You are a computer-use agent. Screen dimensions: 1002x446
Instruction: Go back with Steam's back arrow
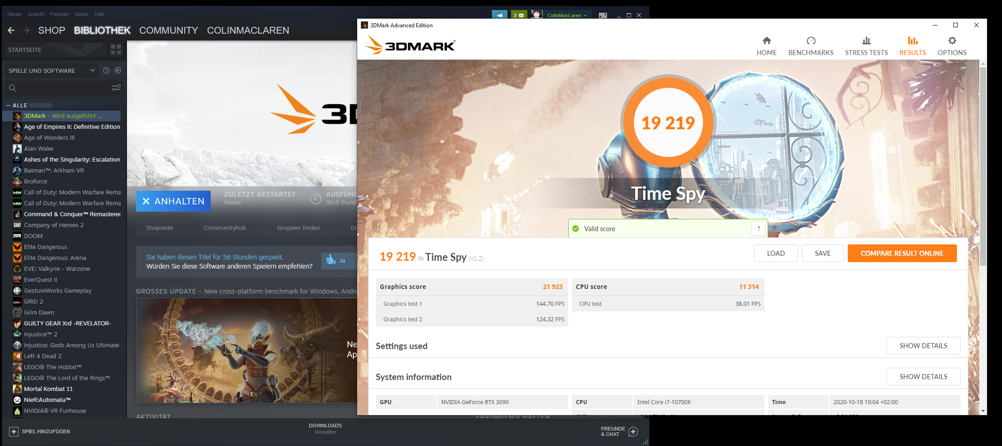pyautogui.click(x=11, y=30)
